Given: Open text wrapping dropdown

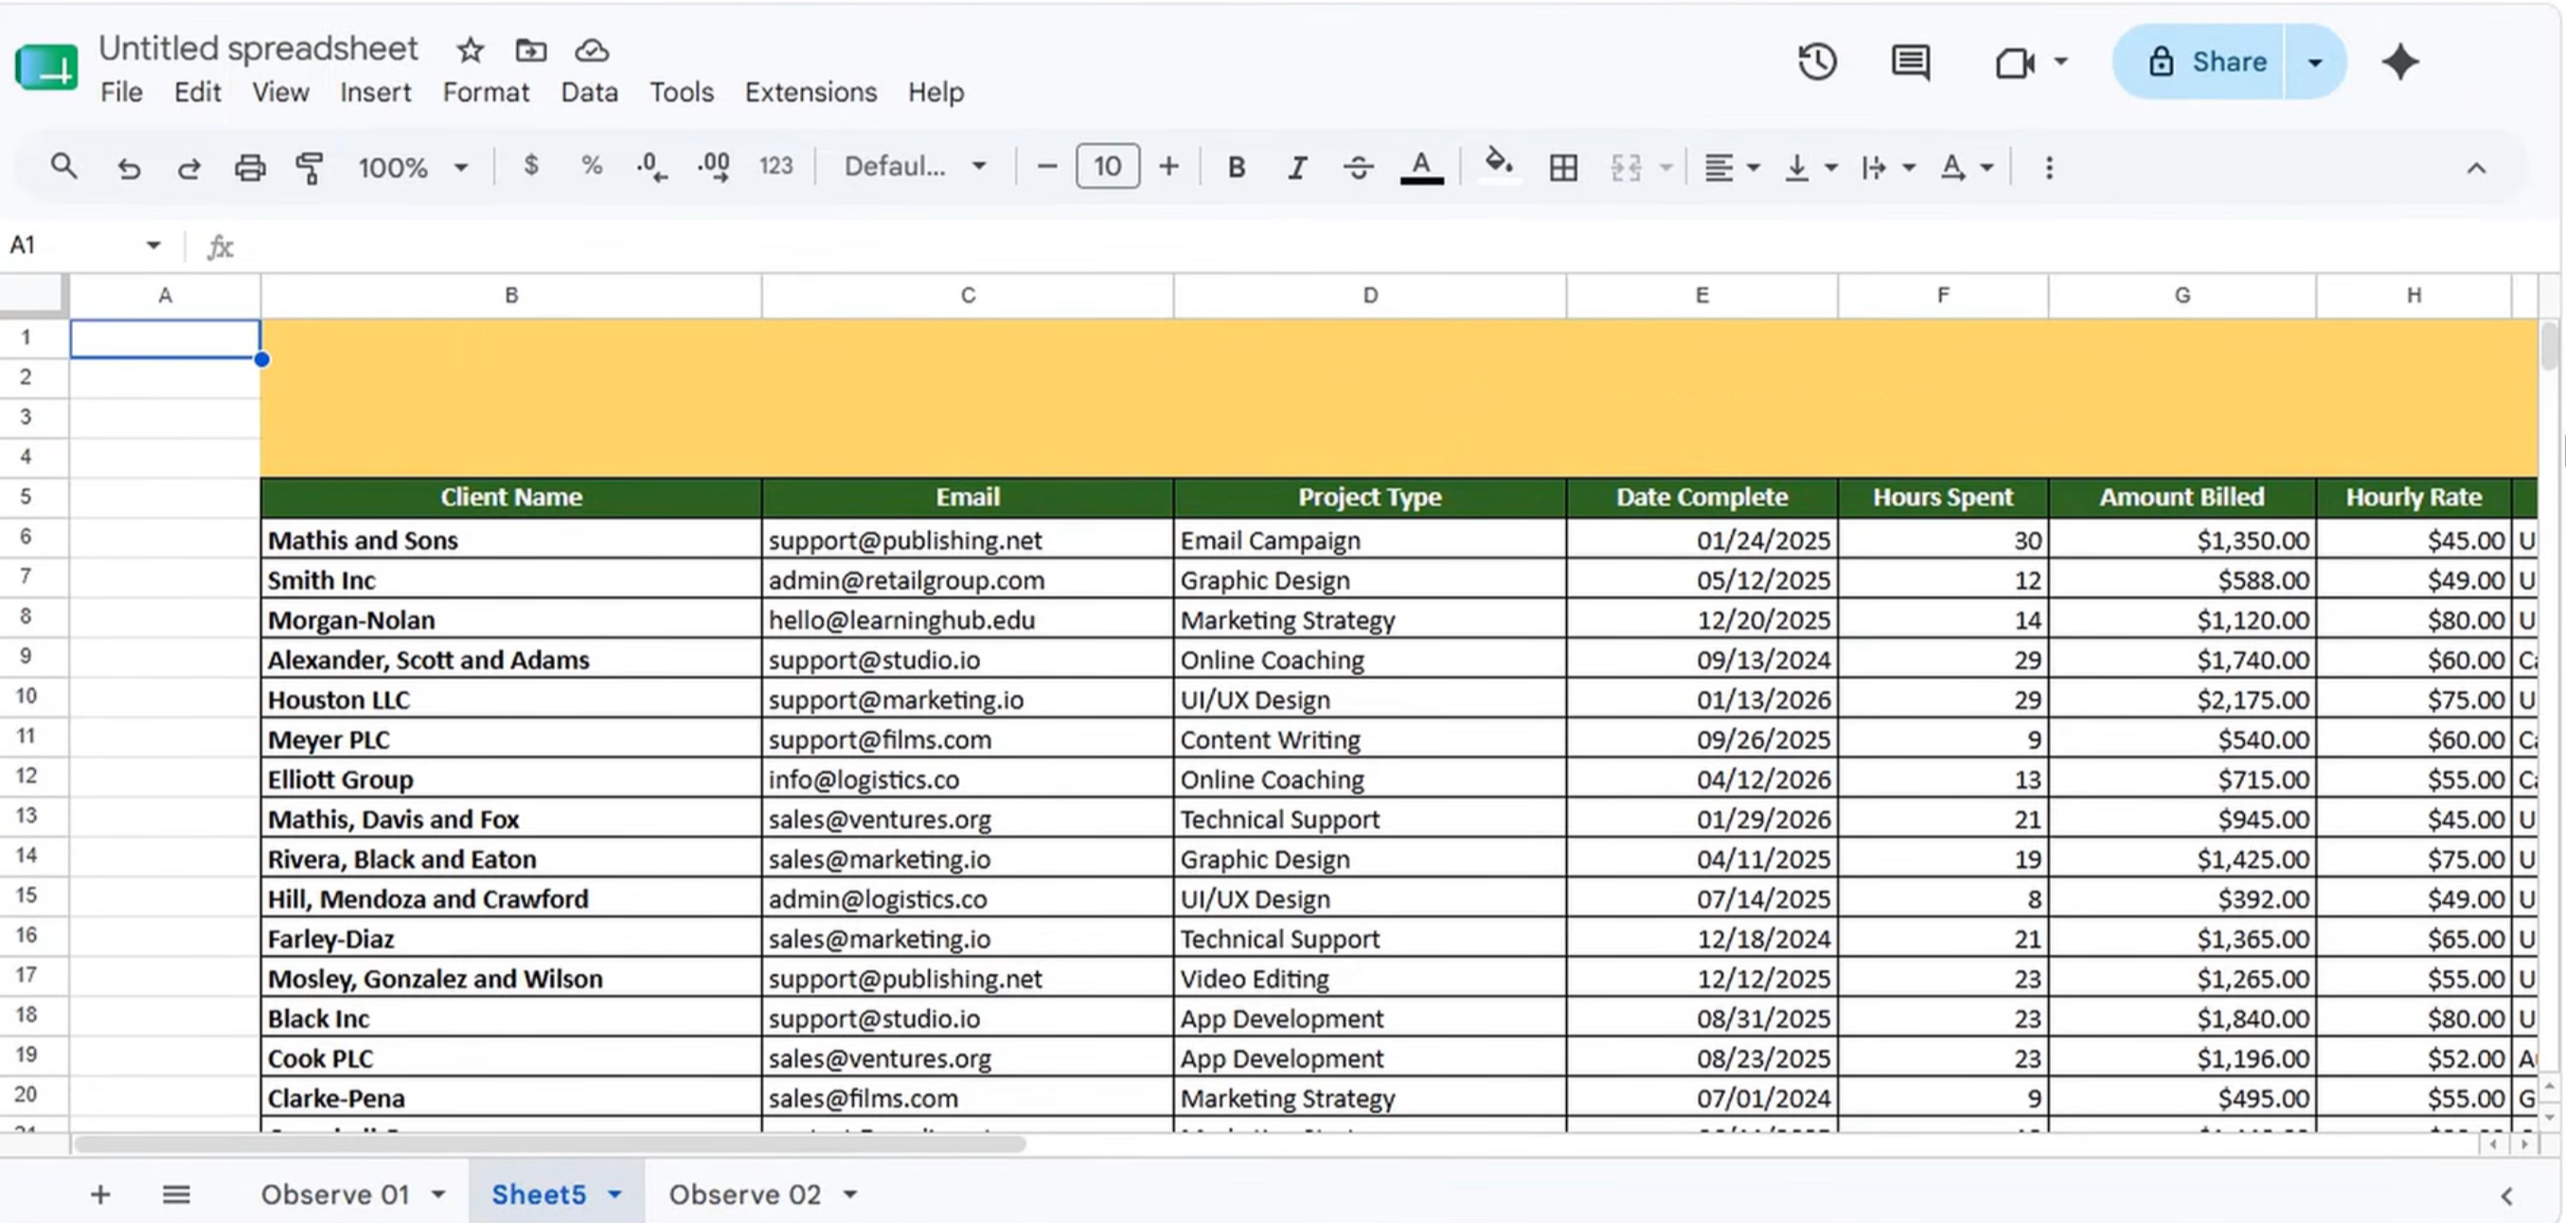Looking at the screenshot, I should point(1889,168).
